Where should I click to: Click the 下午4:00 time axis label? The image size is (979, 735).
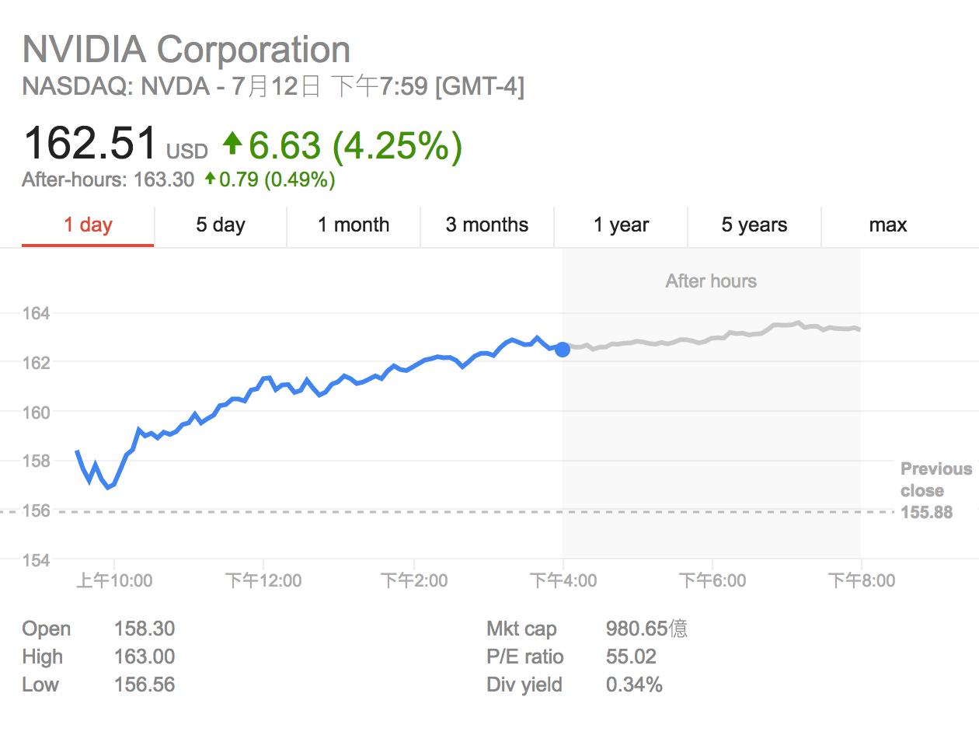(563, 580)
